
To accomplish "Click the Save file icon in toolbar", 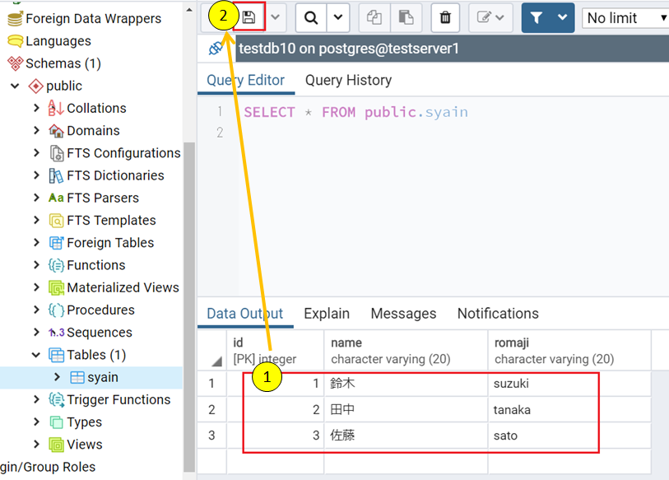I will tap(249, 17).
